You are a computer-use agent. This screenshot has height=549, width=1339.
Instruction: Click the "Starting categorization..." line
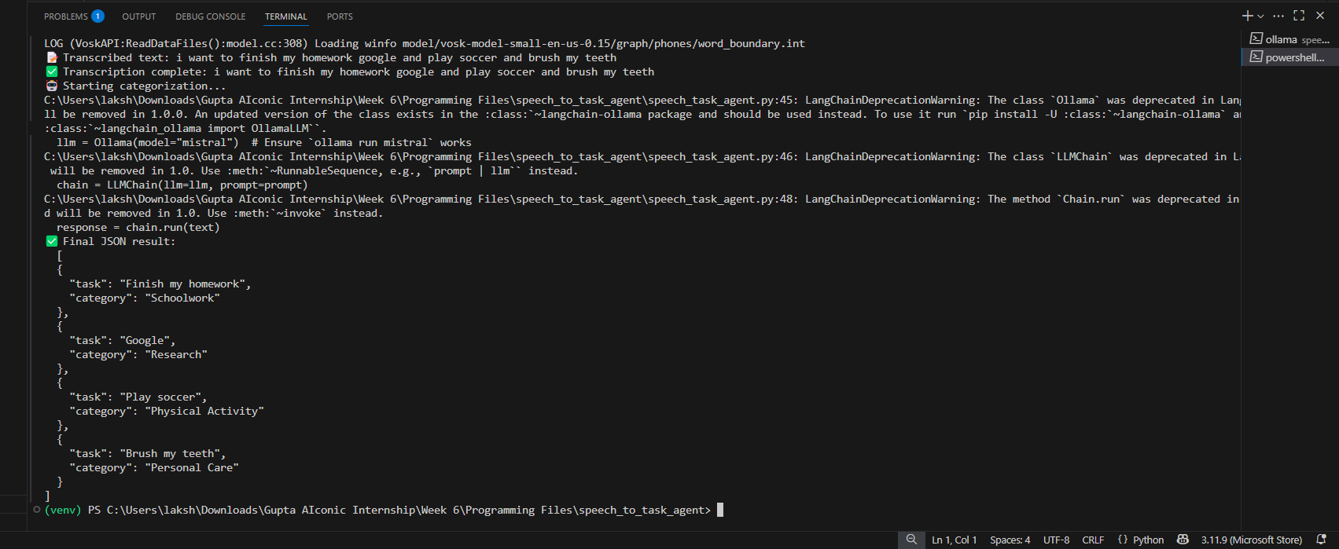(136, 86)
